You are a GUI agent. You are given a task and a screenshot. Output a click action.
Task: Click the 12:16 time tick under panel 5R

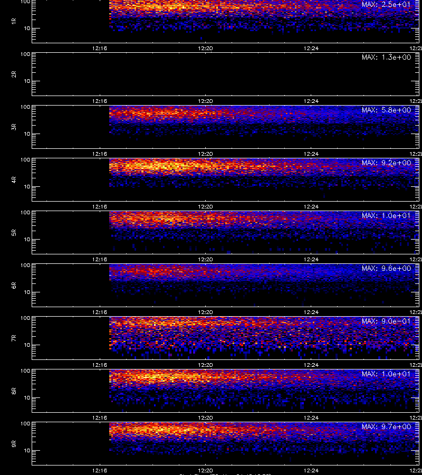click(x=100, y=259)
